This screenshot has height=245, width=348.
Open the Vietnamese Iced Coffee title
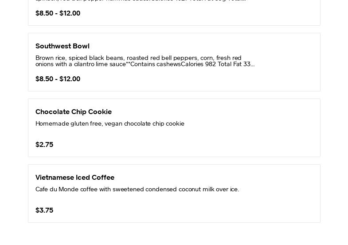[75, 178]
